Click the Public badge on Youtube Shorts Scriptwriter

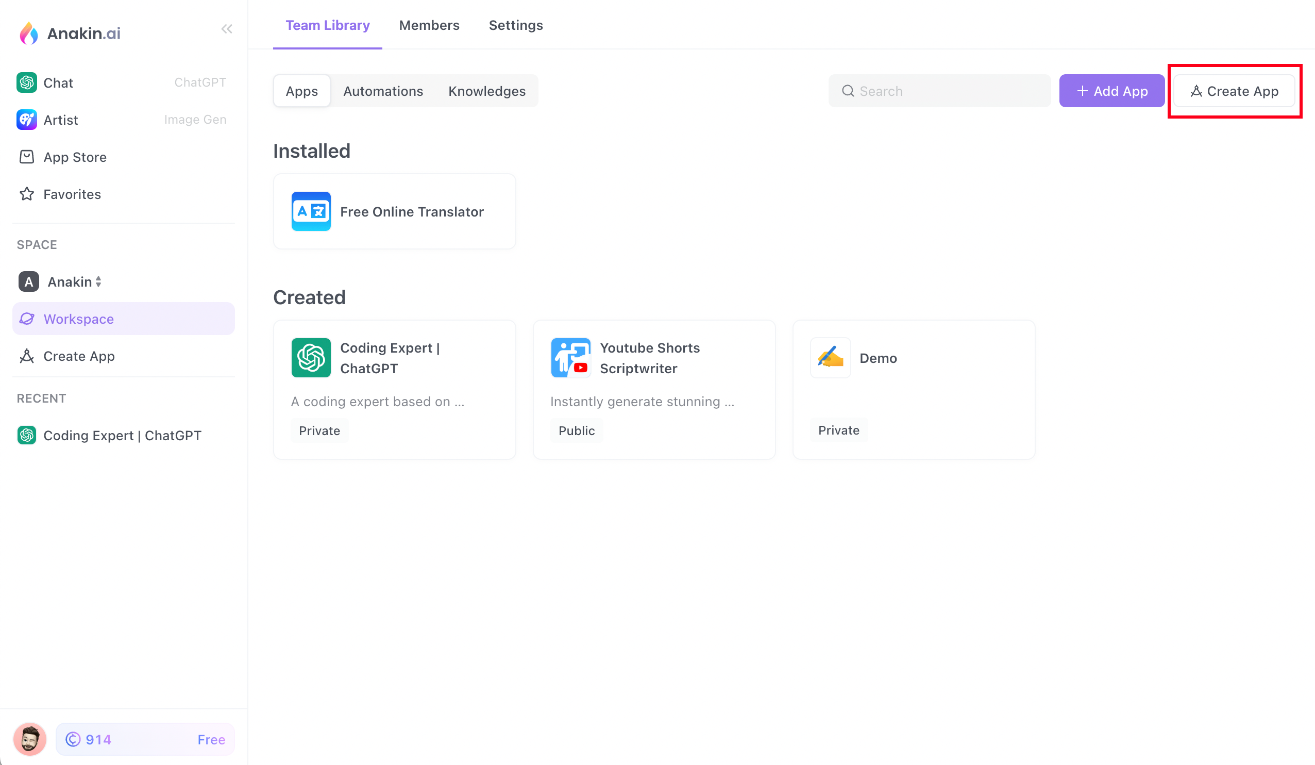[x=577, y=430]
